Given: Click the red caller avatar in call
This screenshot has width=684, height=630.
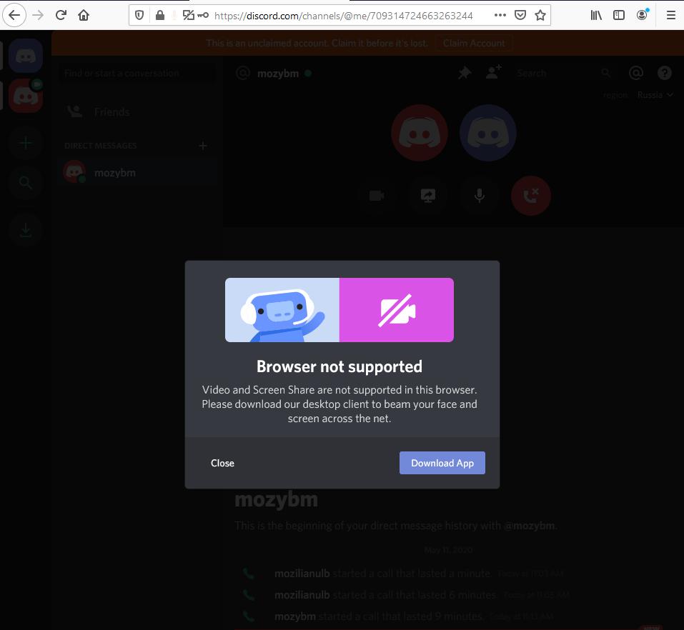Looking at the screenshot, I should 420,133.
